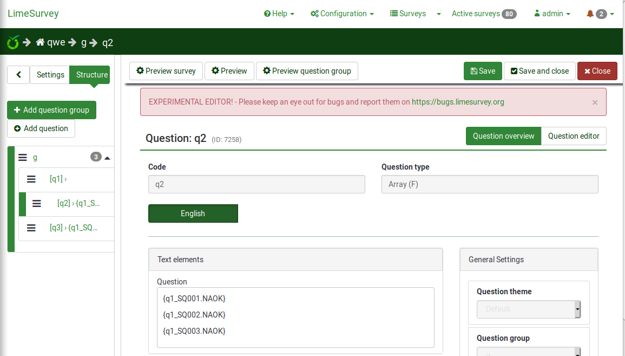
Task: Select question q2 in the structure tree
Action: pos(78,204)
